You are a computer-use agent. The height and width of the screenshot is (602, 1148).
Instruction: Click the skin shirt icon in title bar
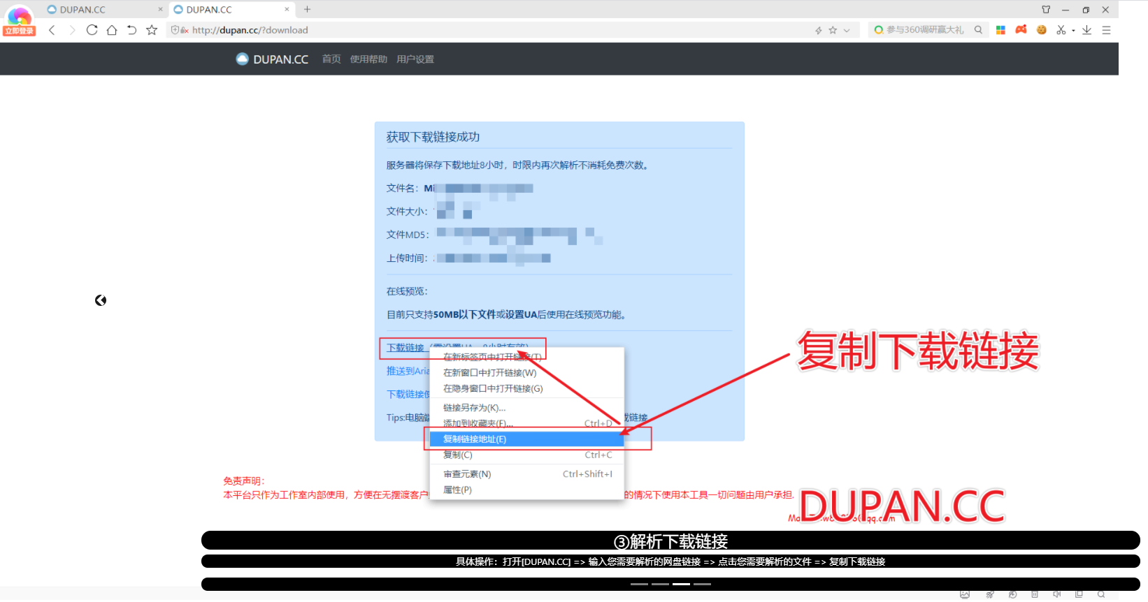(1046, 10)
